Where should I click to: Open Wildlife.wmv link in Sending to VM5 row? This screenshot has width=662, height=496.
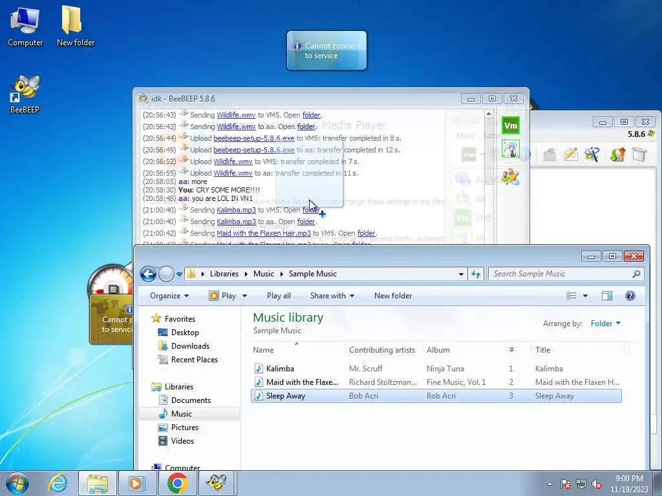236,115
